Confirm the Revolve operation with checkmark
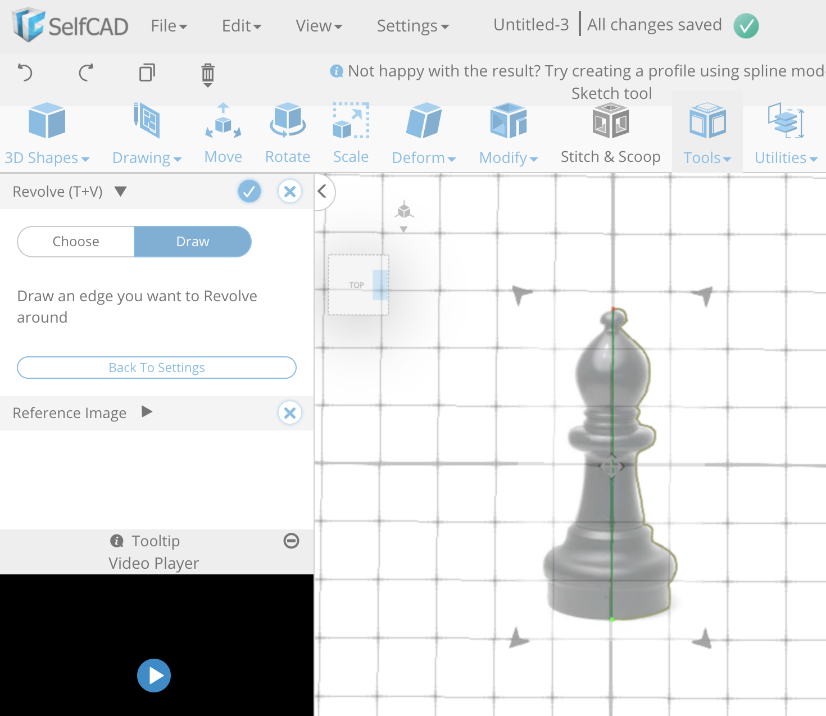Viewport: 826px width, 716px height. 249,192
